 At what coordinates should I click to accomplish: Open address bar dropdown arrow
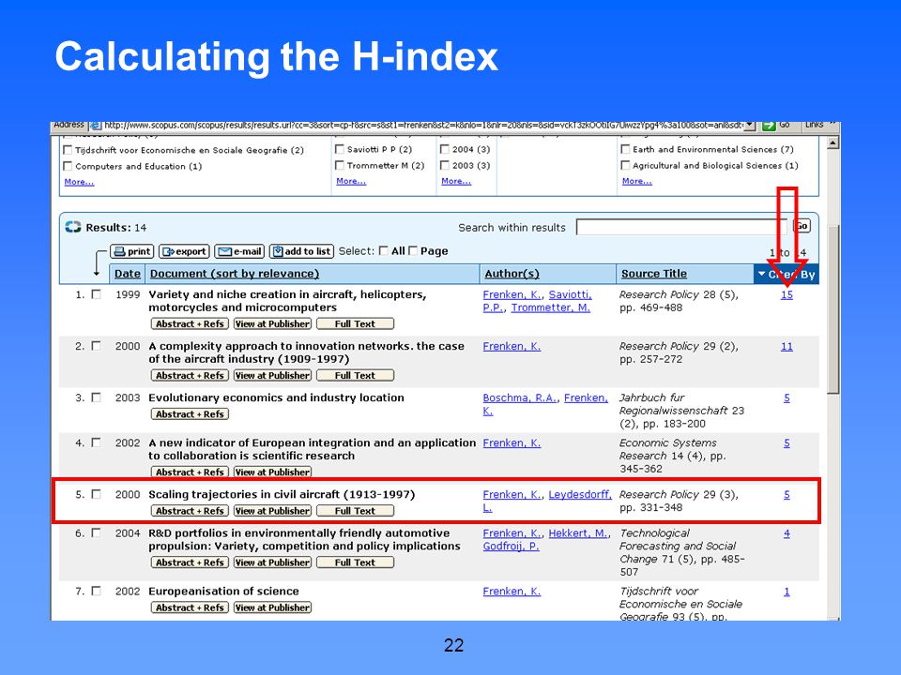click(750, 125)
